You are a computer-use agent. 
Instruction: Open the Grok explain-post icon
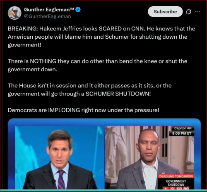click(x=188, y=12)
